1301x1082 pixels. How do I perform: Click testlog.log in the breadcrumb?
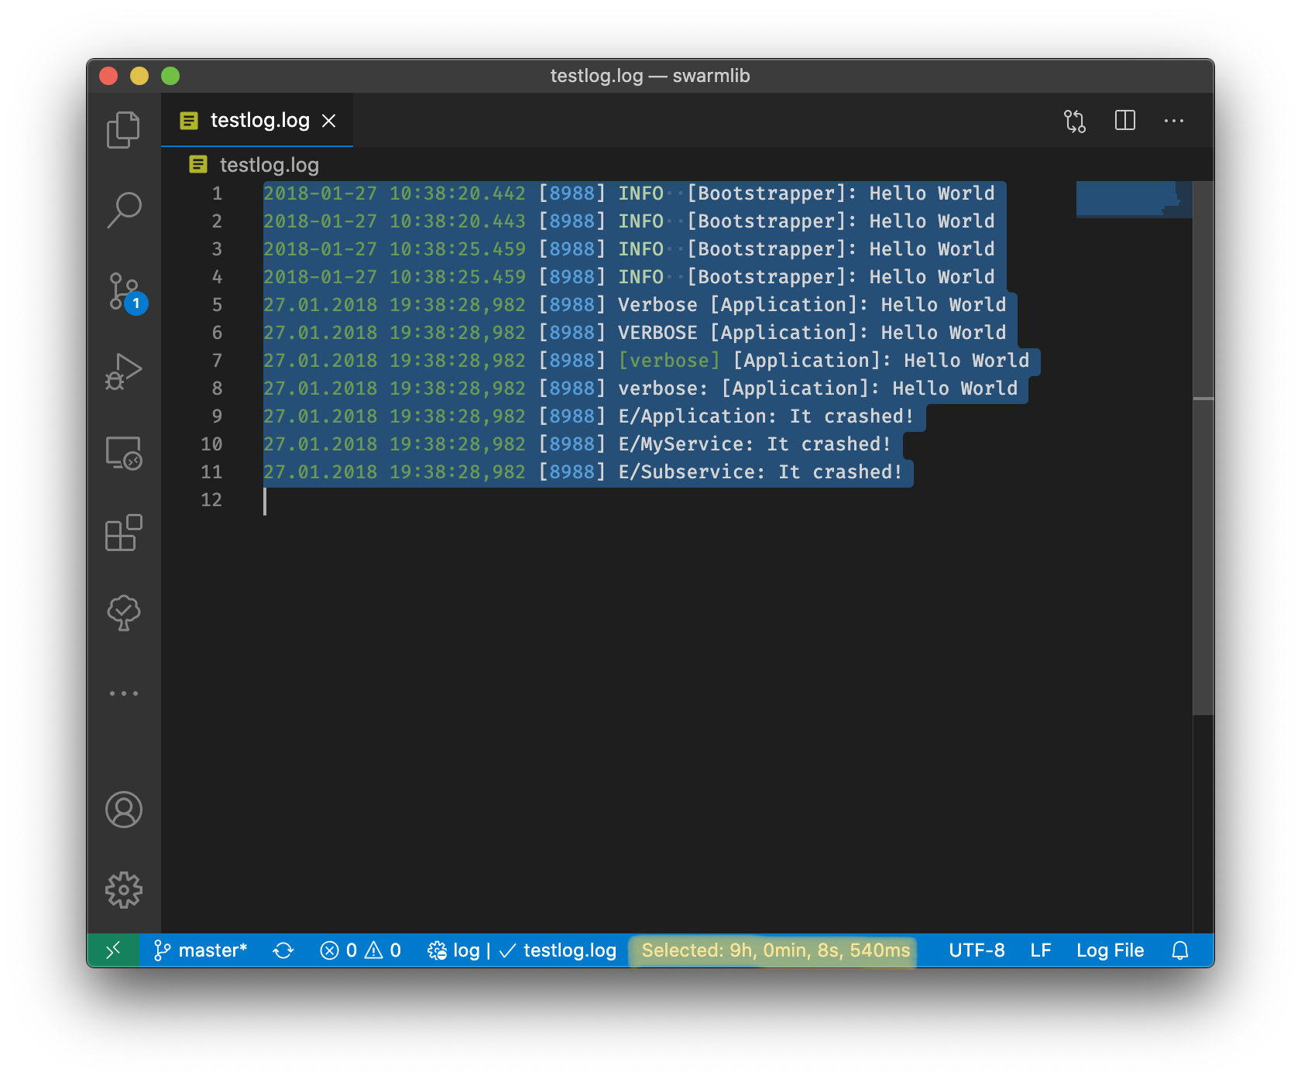tap(268, 165)
